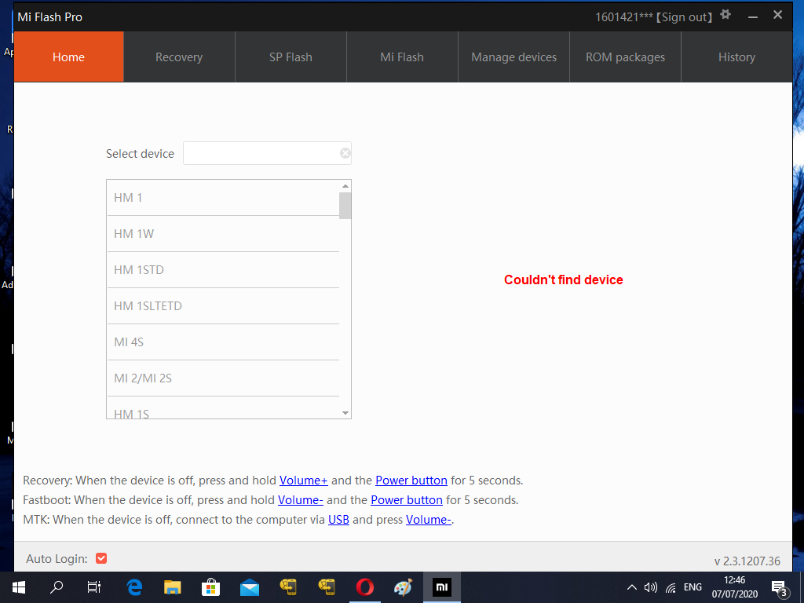Close Mi Flash Pro window
The image size is (804, 603).
pyautogui.click(x=778, y=15)
